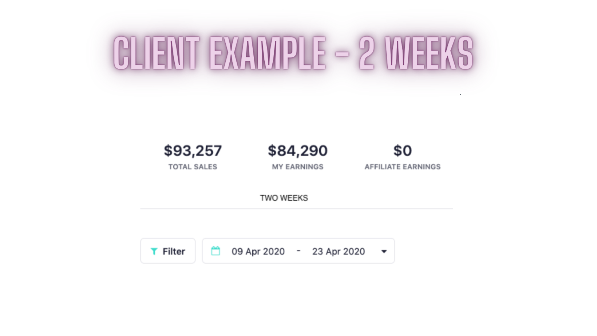597x336 pixels.
Task: Click the word CLIENT in the heading
Action: click(x=157, y=53)
